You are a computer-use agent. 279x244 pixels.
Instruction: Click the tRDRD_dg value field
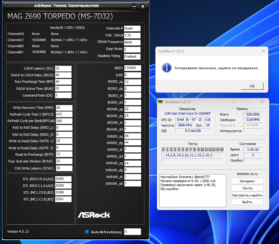coord(132,89)
